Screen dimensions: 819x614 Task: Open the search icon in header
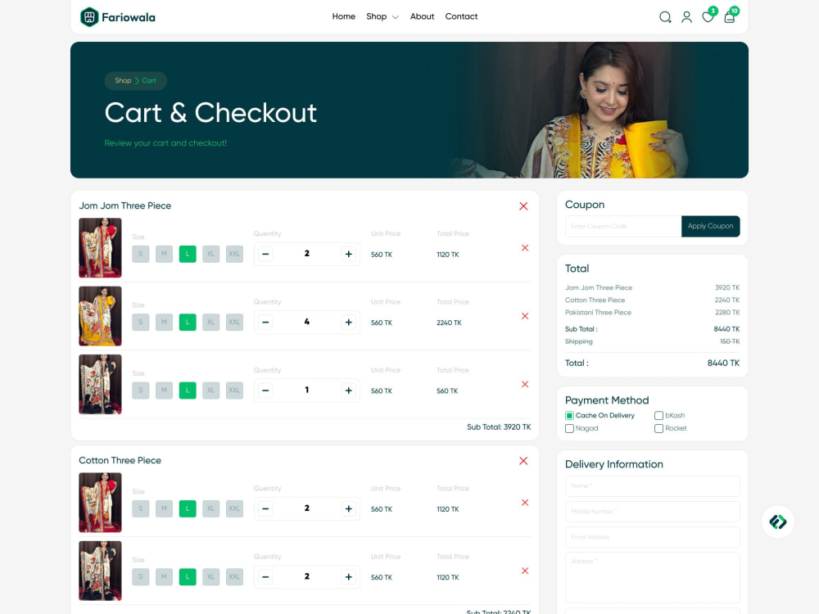pyautogui.click(x=665, y=17)
